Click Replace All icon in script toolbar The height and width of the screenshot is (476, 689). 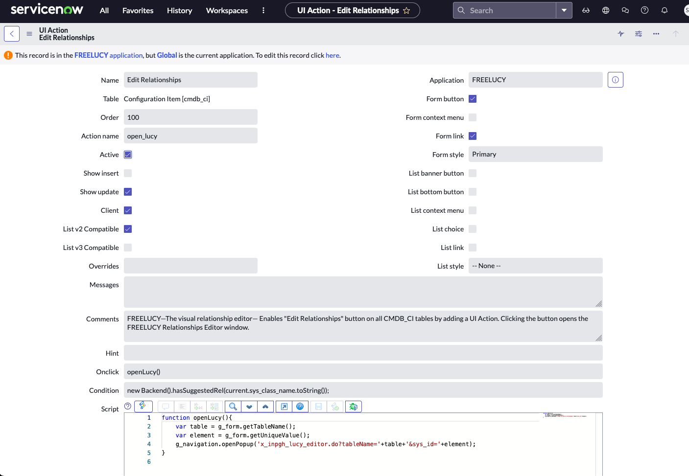(214, 407)
